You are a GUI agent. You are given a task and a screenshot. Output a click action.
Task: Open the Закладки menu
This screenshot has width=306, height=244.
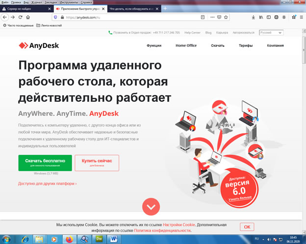51,2
